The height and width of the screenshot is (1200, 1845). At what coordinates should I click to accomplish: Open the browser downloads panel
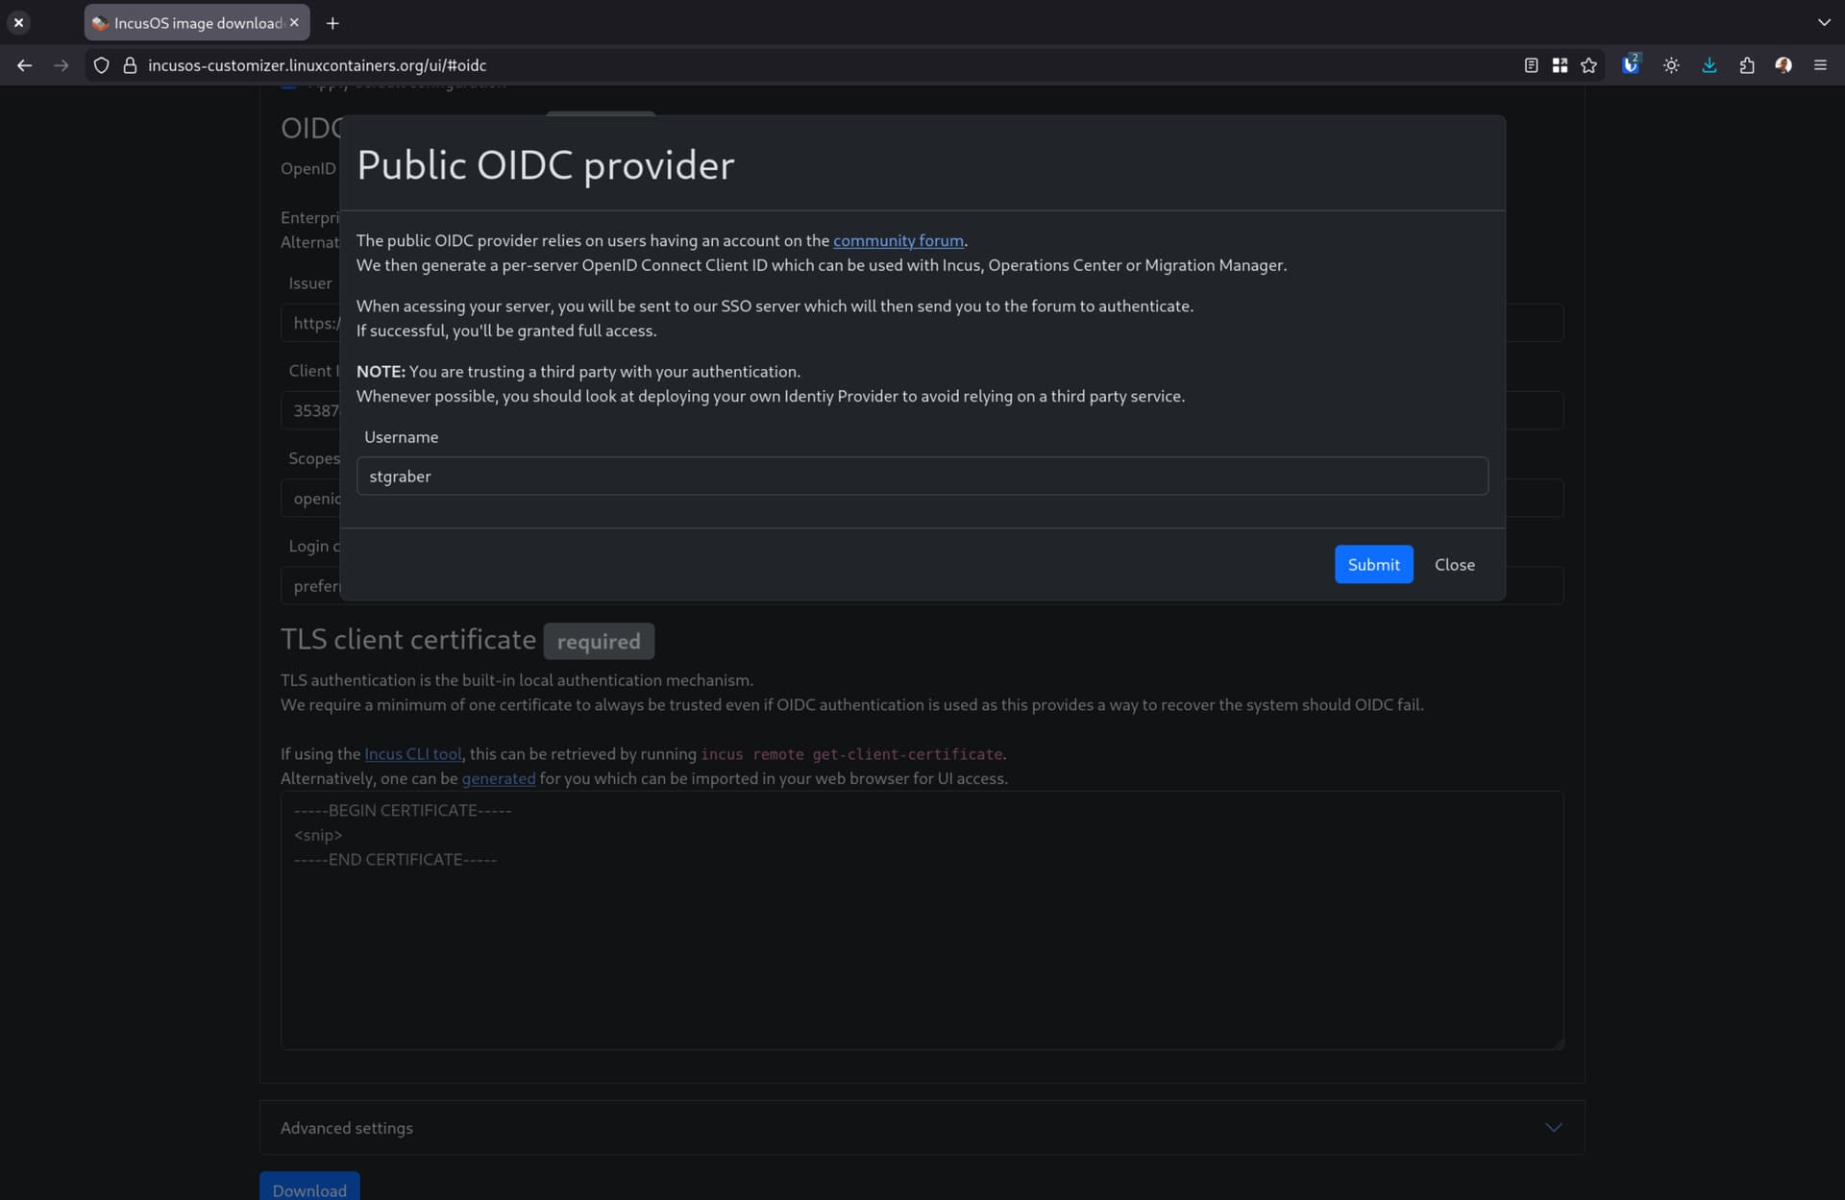point(1709,65)
